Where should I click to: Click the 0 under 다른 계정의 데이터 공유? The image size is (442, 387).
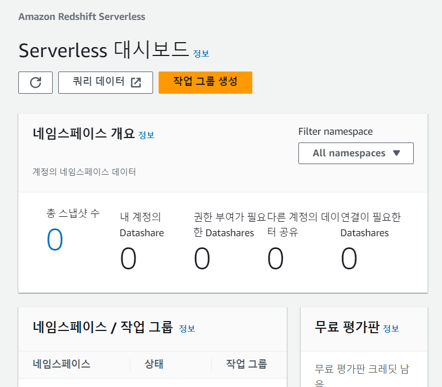[x=276, y=258]
